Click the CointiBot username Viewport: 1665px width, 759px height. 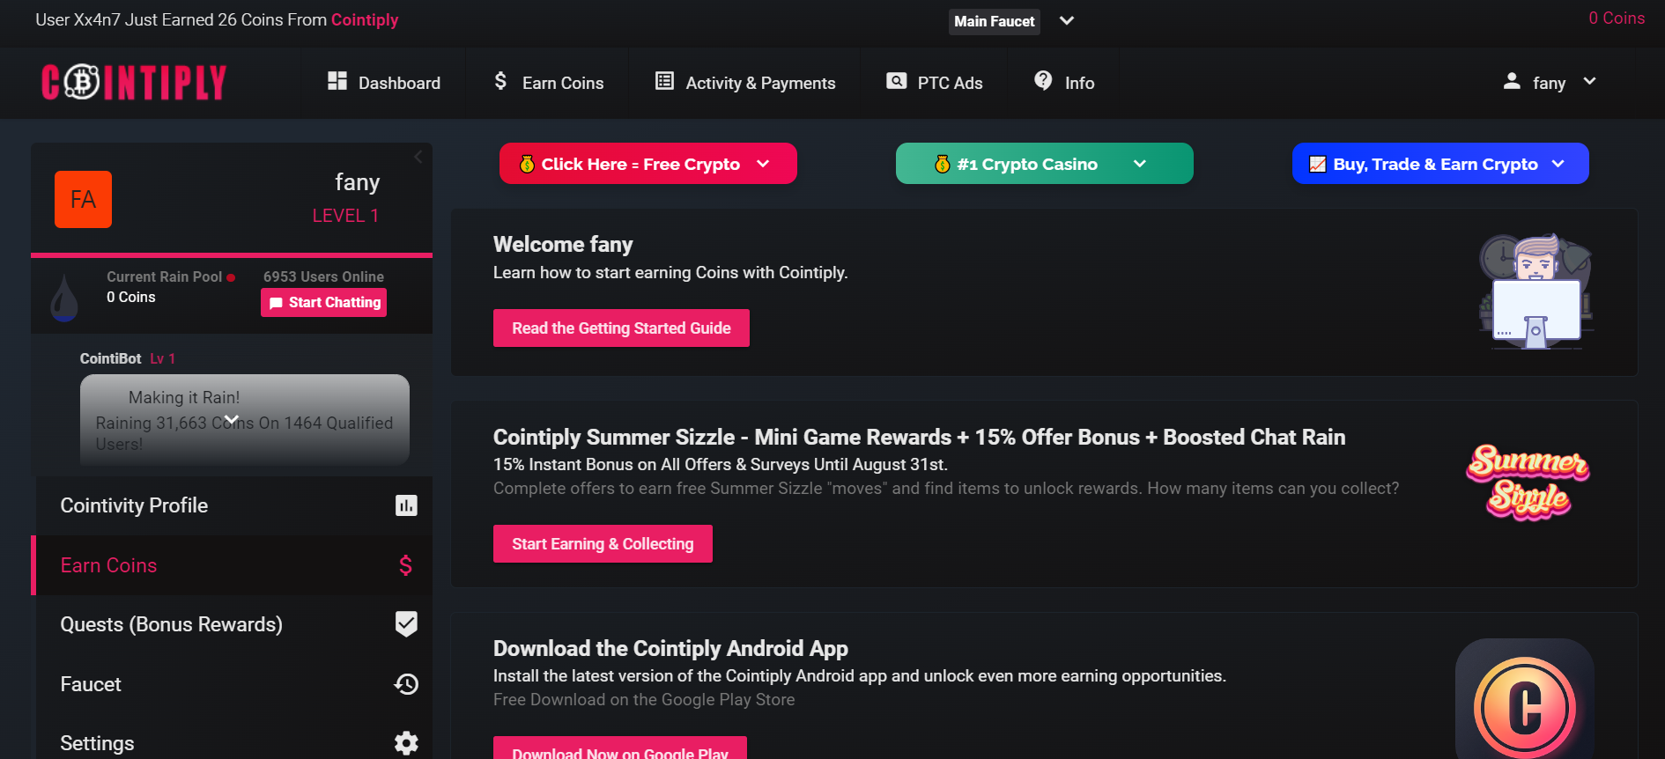[x=110, y=358]
